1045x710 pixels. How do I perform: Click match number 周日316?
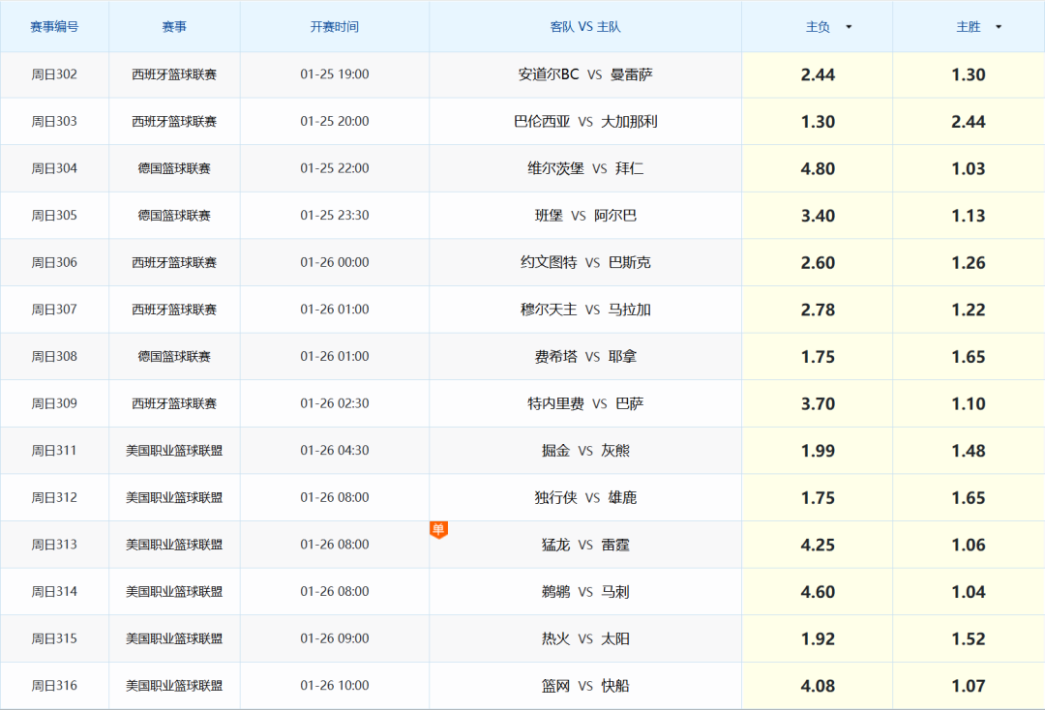(54, 686)
